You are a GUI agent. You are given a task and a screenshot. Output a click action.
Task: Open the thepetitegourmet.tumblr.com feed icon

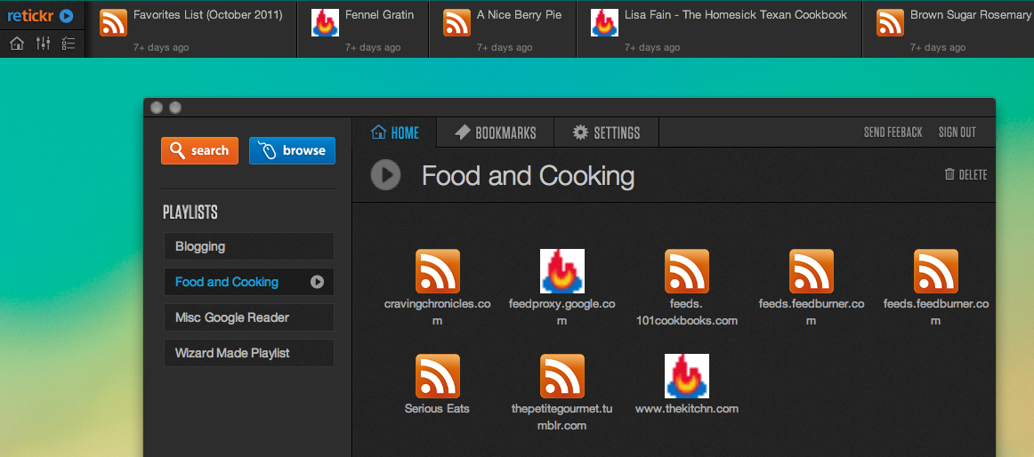click(562, 376)
